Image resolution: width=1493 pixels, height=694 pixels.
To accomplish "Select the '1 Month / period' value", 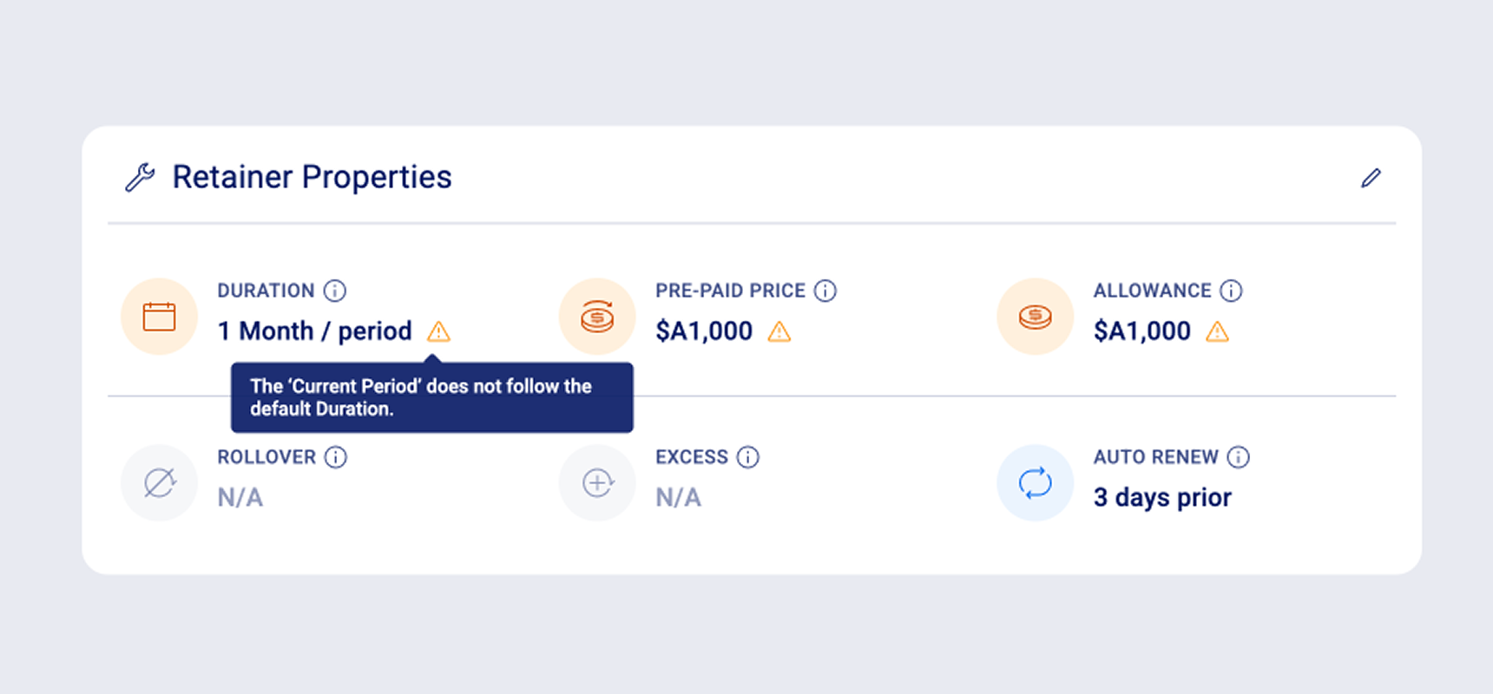I will [314, 331].
